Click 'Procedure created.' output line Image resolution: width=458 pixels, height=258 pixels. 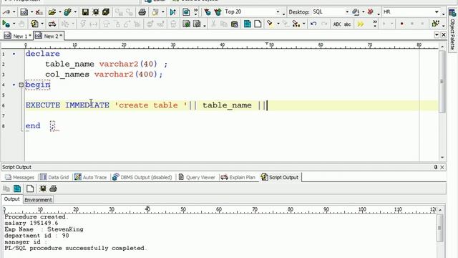[x=36, y=216]
